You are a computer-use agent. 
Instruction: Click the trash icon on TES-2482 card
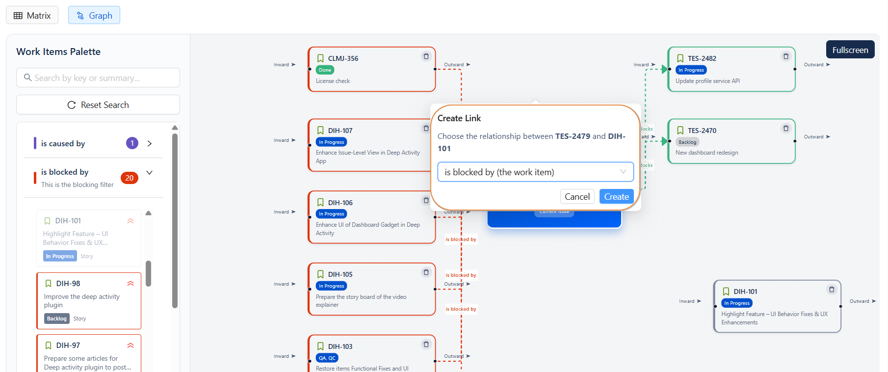tap(785, 56)
